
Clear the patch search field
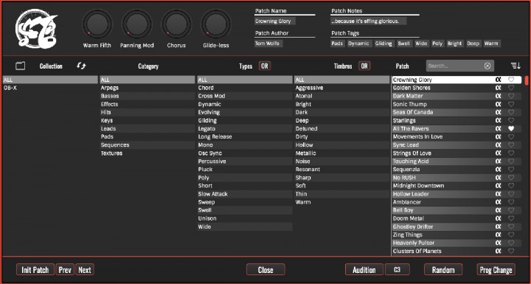(x=487, y=66)
